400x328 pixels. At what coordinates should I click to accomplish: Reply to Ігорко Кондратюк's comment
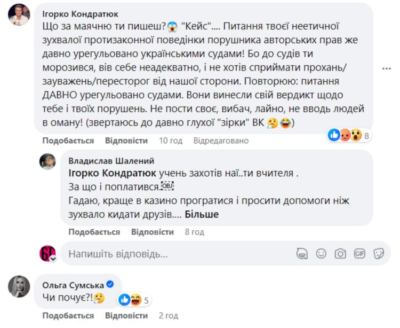pyautogui.click(x=126, y=140)
